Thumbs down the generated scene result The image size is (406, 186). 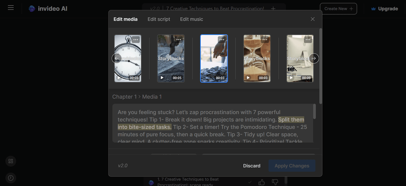click(275, 182)
